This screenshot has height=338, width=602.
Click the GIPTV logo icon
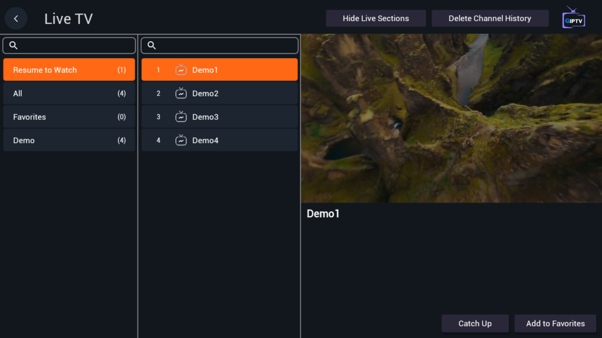[573, 18]
